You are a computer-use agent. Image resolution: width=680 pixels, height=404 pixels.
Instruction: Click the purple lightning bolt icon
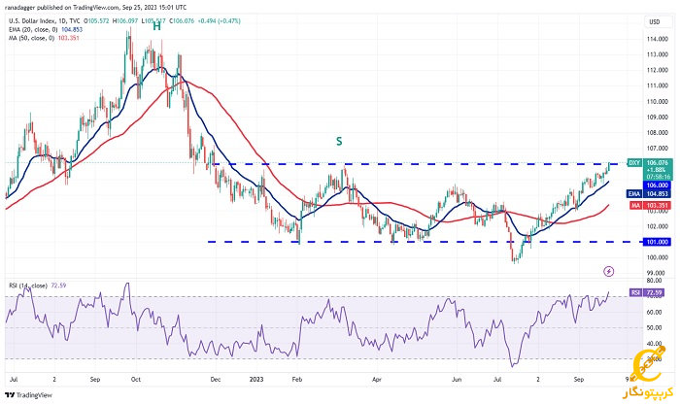click(x=608, y=271)
